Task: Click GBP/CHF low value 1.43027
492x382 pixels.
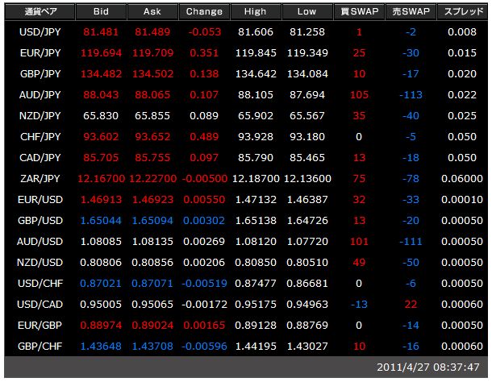Action: pos(307,347)
